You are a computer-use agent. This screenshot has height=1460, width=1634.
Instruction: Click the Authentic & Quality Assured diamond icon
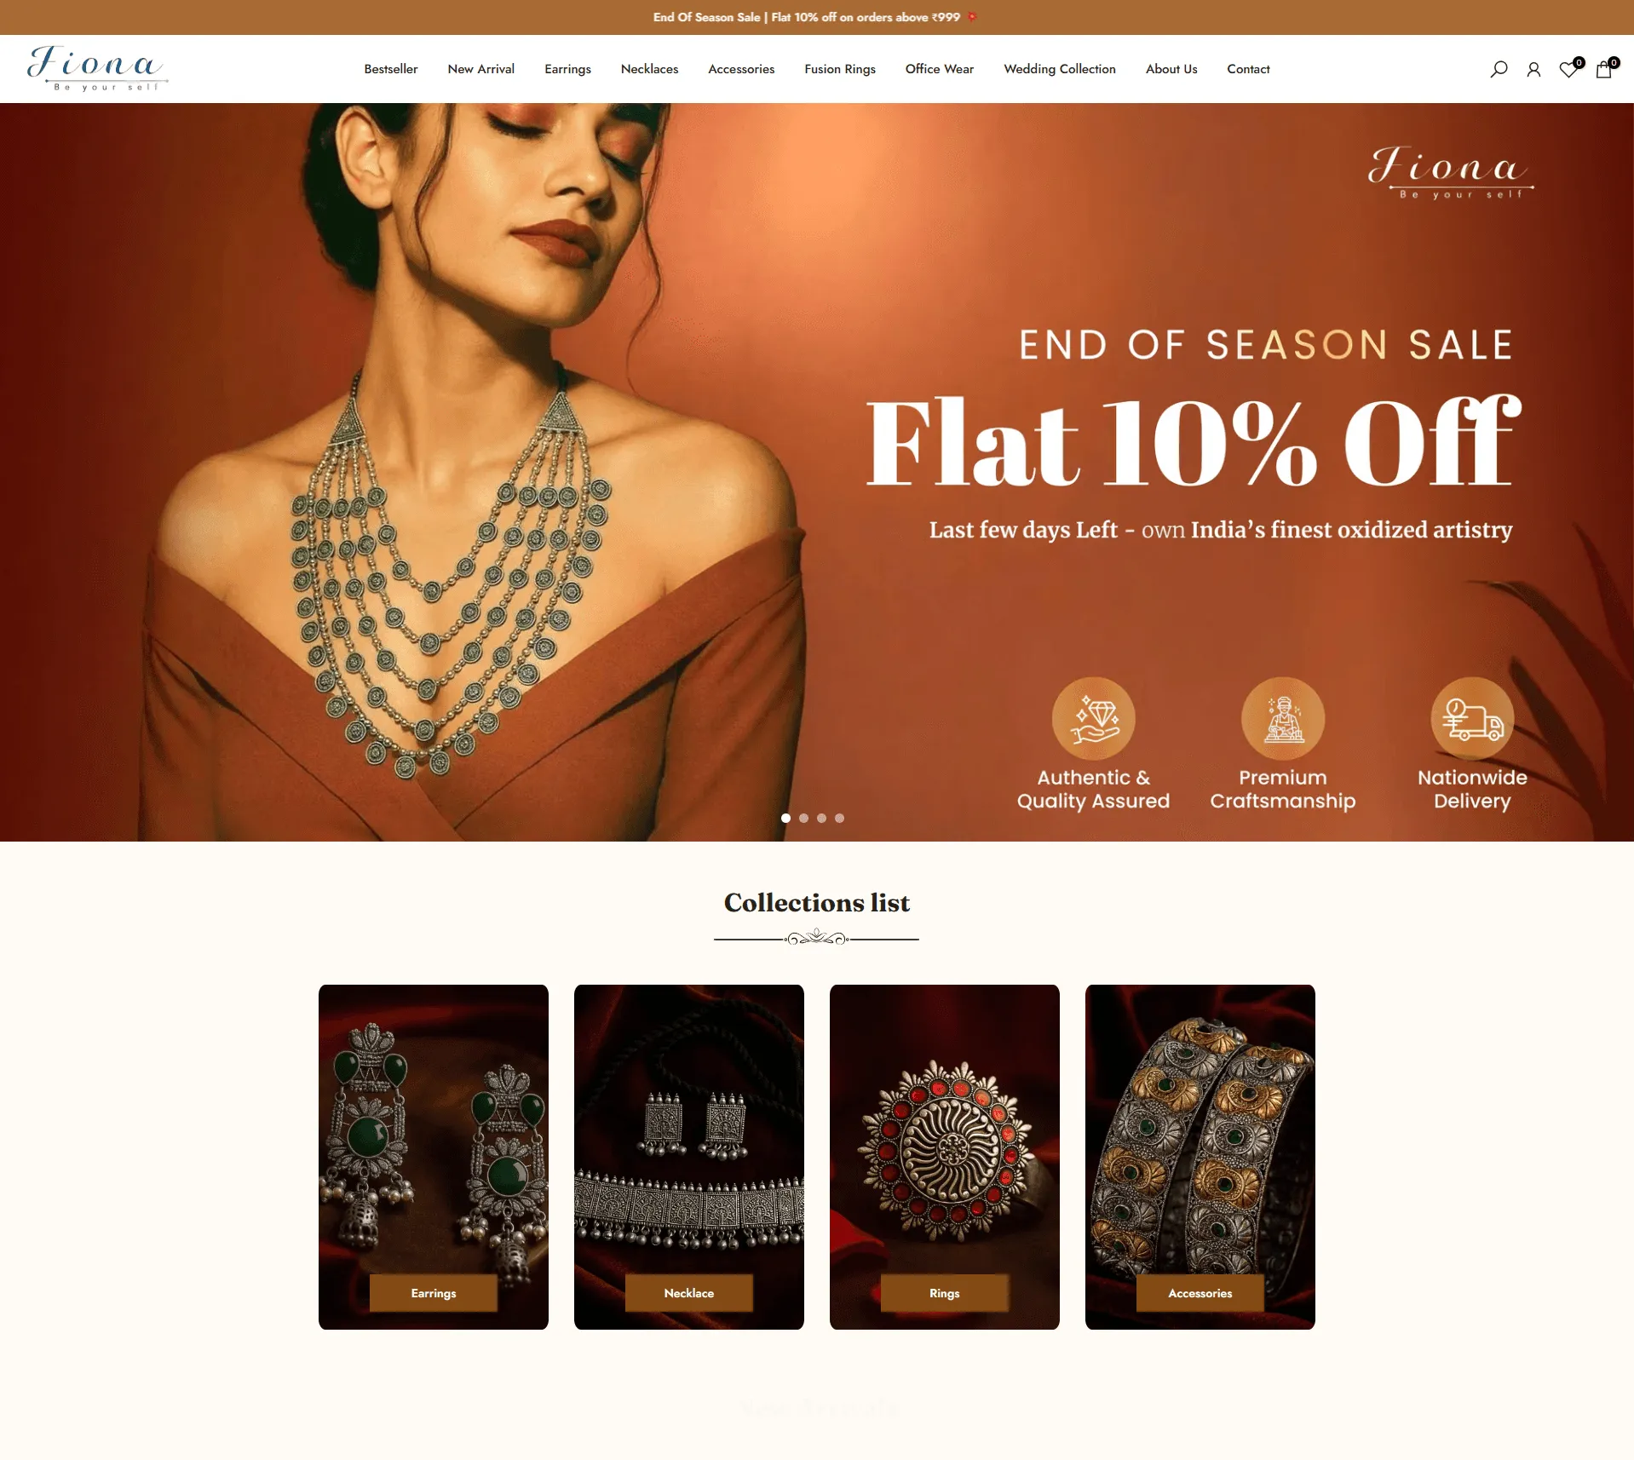(1093, 718)
